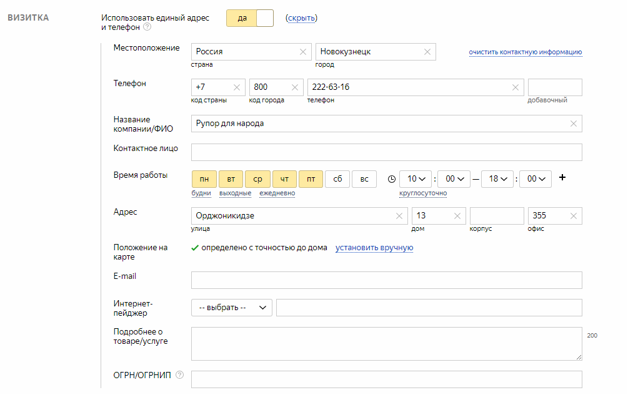Screen dimensions: 628x395
Task: Focus the добавочный extension field
Action: (555, 87)
